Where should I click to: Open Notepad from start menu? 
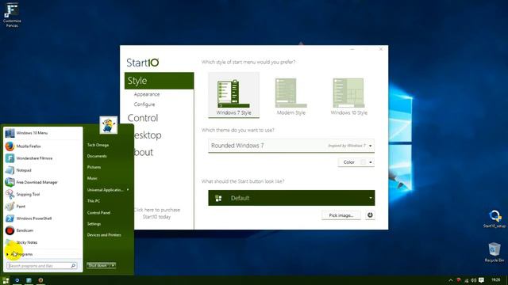tap(43, 170)
